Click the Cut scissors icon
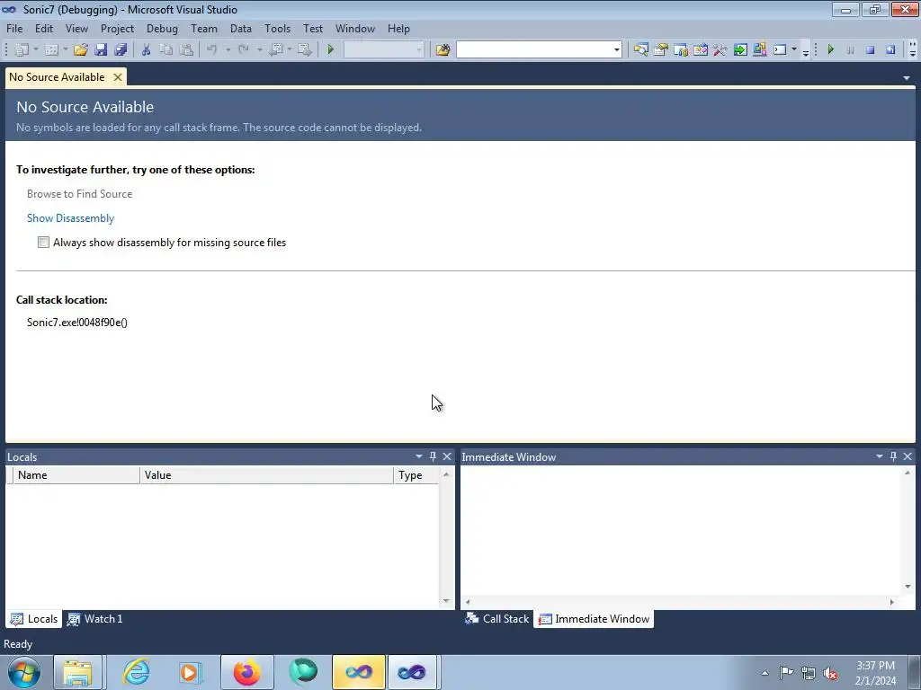The width and height of the screenshot is (921, 690). [147, 50]
